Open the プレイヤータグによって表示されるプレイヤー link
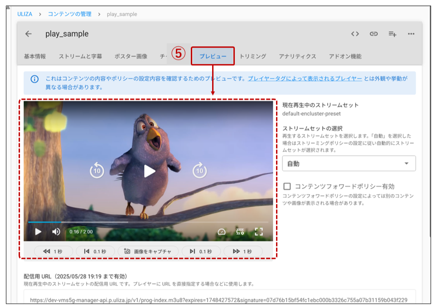Image resolution: width=436 pixels, height=307 pixels. (x=305, y=79)
